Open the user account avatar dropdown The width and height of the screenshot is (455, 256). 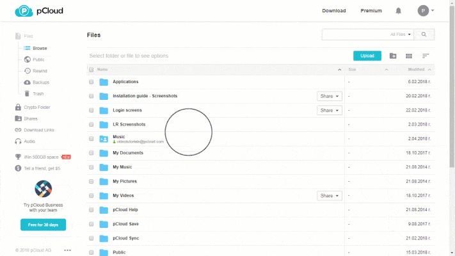(426, 11)
